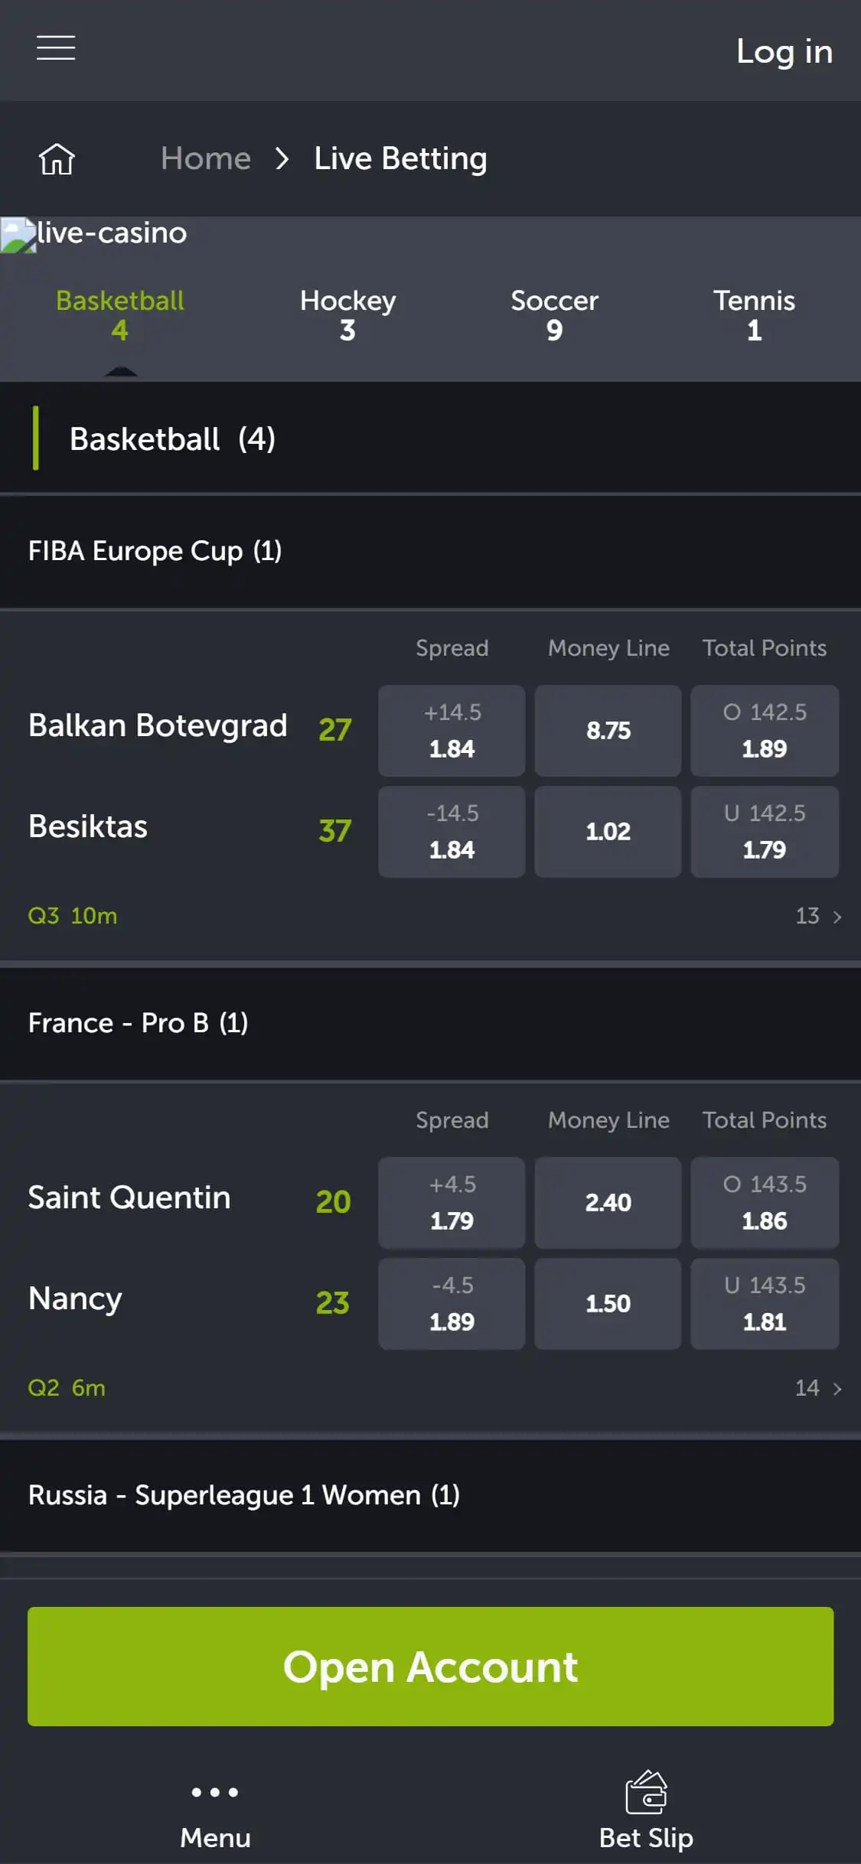Switch to the Soccer tab
The width and height of the screenshot is (861, 1864).
tap(554, 314)
